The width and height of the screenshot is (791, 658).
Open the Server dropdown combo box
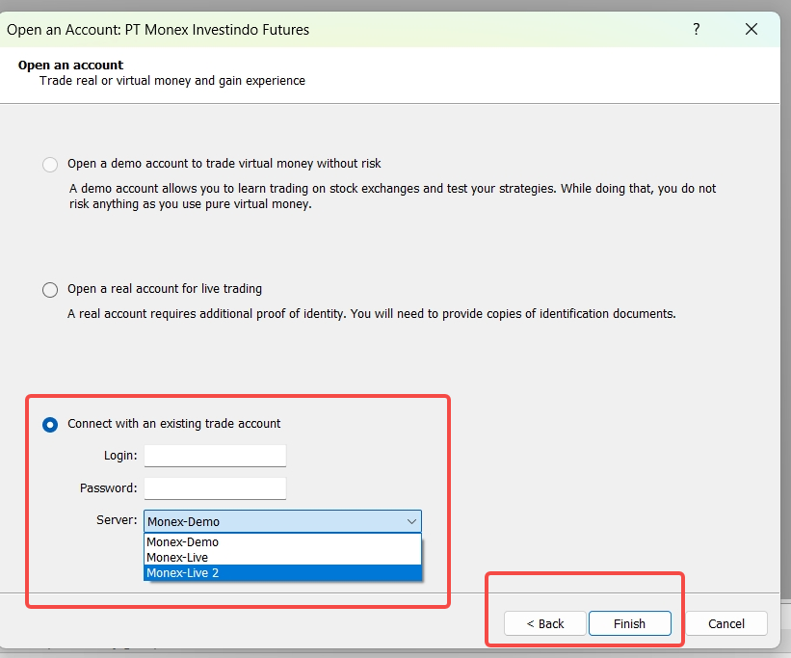point(282,521)
